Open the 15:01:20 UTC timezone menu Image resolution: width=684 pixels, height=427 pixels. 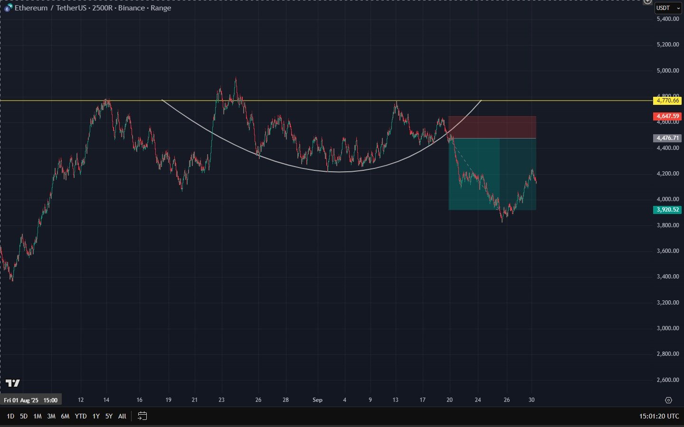(659, 416)
